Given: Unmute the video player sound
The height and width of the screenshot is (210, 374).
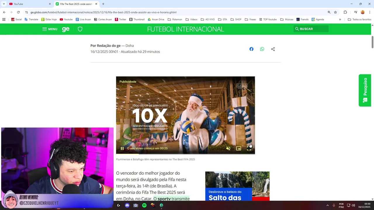Looking at the screenshot, I should coord(228,148).
